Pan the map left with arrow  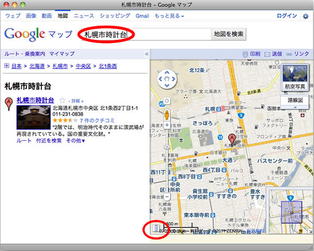coord(161,79)
